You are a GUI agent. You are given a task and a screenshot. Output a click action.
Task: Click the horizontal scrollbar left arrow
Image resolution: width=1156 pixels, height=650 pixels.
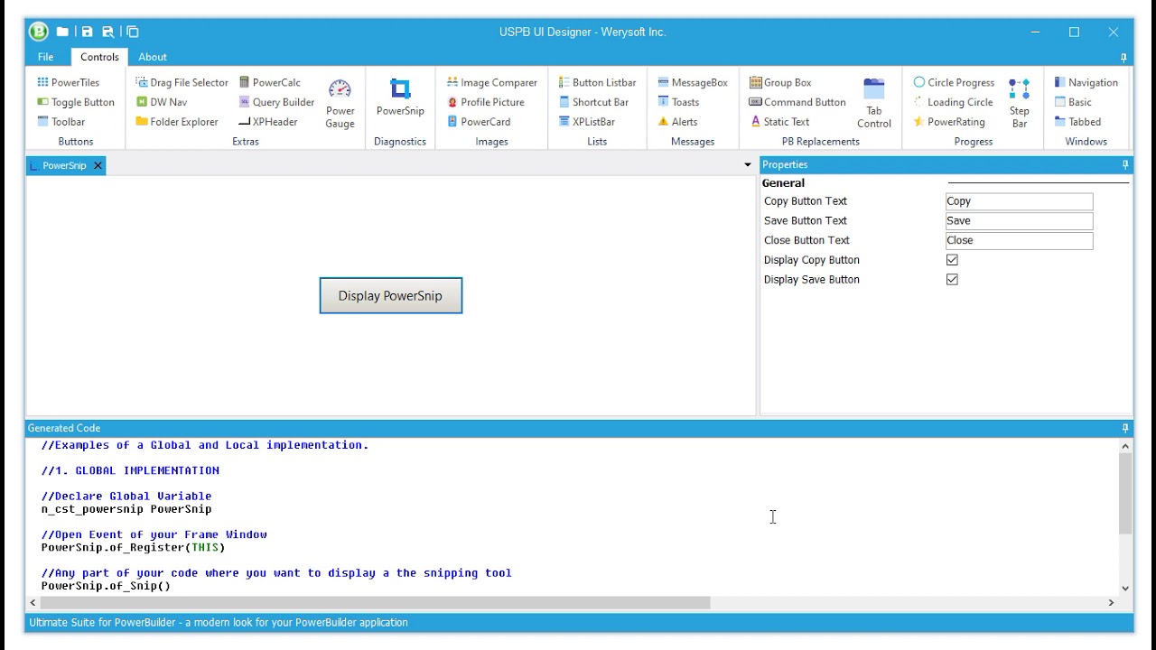coord(33,602)
